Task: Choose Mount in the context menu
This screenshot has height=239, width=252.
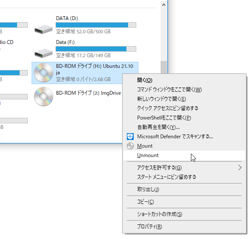Action: 184,146
